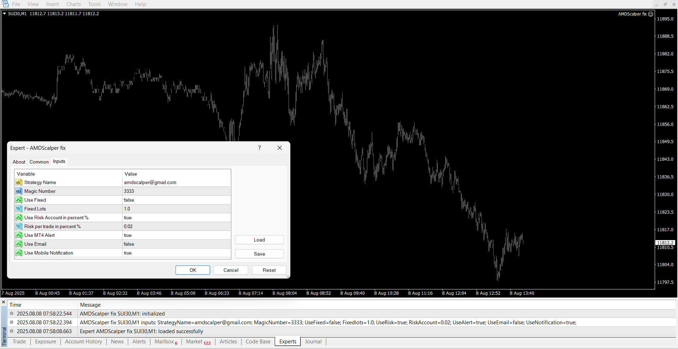Image resolution: width=678 pixels, height=349 pixels.
Task: Open the Charts menu
Action: 73,4
